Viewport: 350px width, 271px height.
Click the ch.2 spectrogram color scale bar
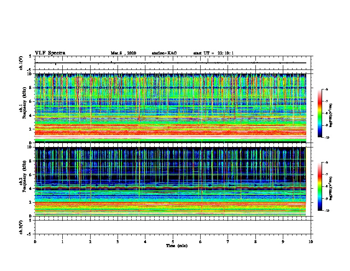point(320,186)
